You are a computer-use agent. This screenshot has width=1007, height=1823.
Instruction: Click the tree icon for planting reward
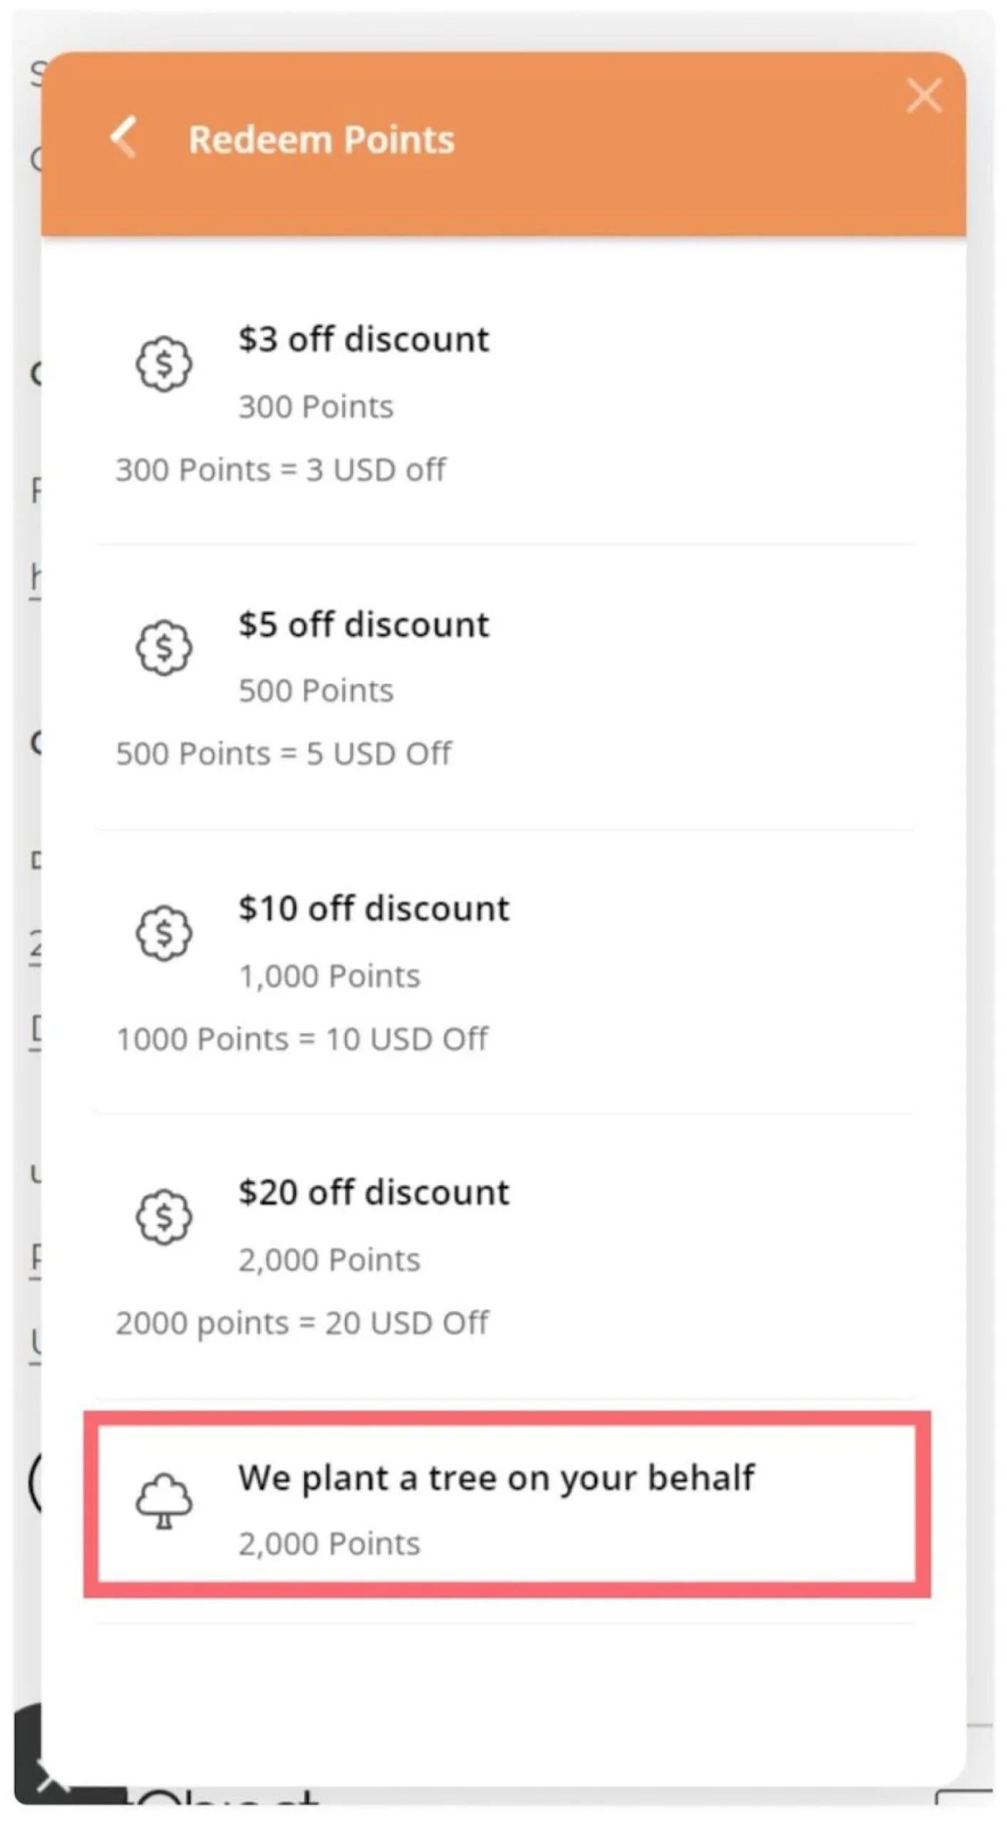164,1501
